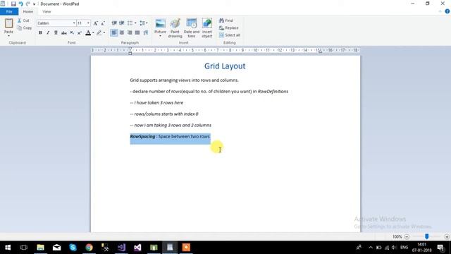This screenshot has height=254, width=451.
Task: Decrease paragraph indent
Action: pyautogui.click(x=114, y=23)
